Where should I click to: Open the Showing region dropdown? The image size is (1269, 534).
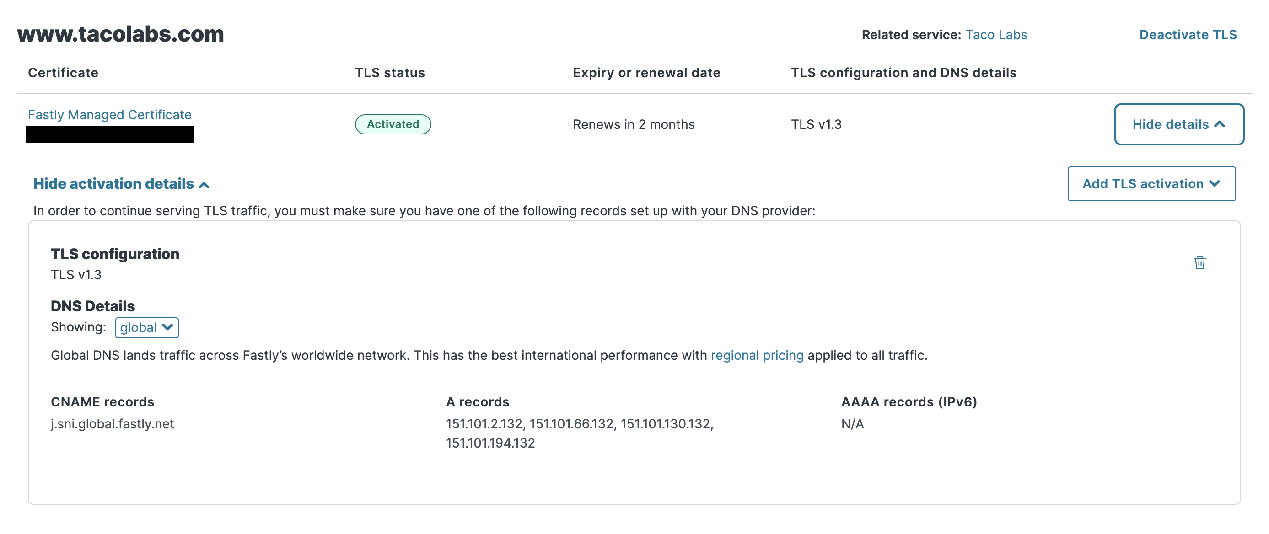146,327
